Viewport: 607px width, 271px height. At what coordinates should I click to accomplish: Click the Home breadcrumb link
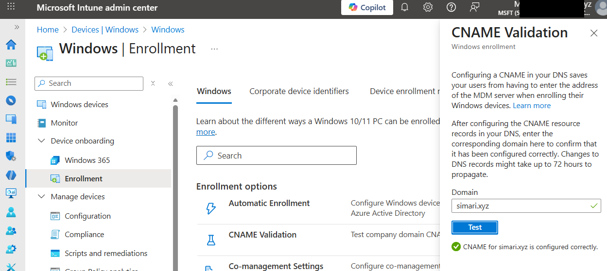[x=48, y=30]
